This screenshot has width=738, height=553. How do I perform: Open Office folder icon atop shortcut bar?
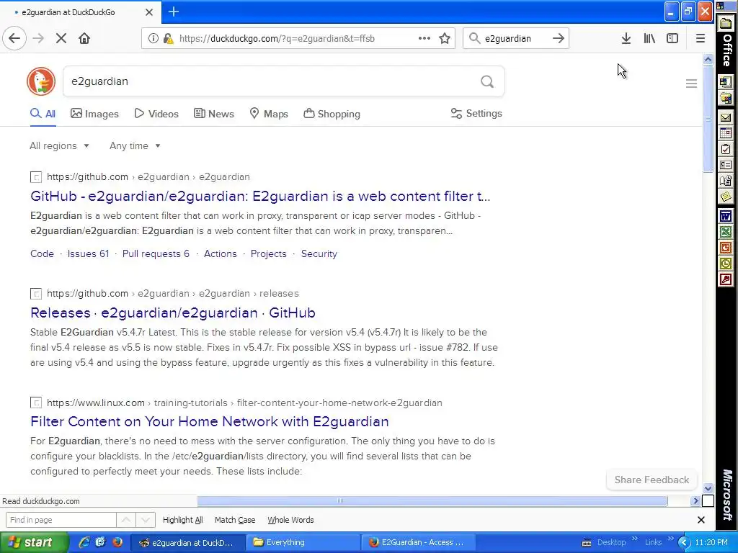[725, 23]
